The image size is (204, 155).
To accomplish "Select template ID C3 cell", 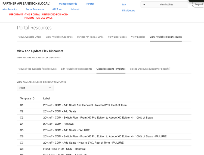I will (x=21, y=118).
